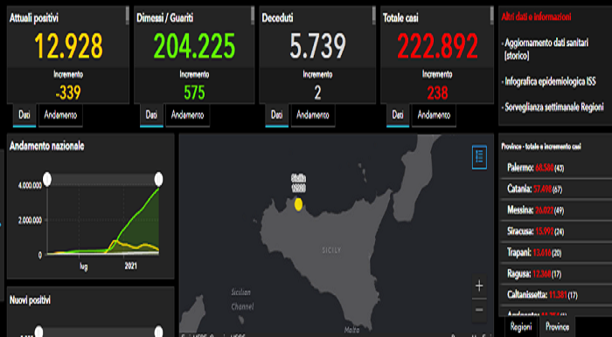Click scrollbar in Dimessi / Guariti card
The height and width of the screenshot is (337, 612).
point(253,15)
